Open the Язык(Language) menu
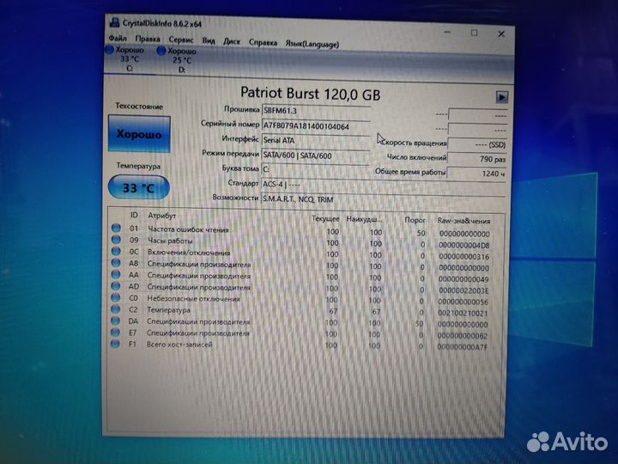This screenshot has width=618, height=464. click(x=312, y=44)
